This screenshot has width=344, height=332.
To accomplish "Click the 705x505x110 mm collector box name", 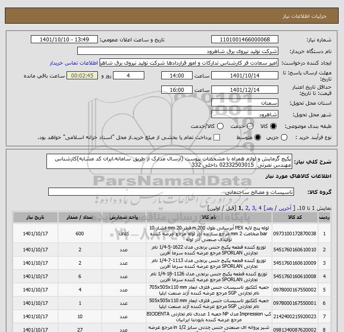I will click(x=209, y=290).
